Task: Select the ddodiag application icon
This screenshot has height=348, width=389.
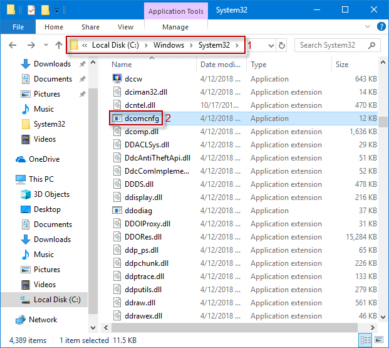Action: click(117, 211)
